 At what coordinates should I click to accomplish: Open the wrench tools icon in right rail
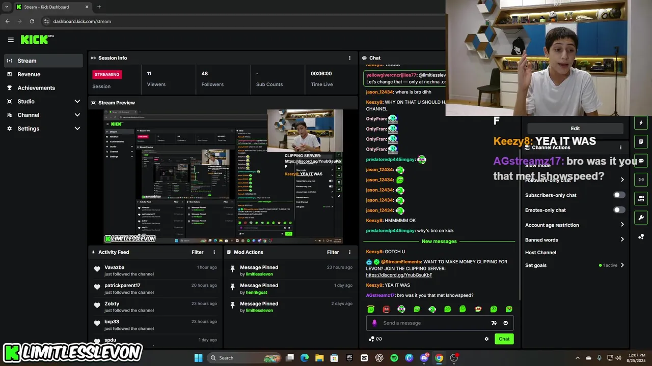coord(641,218)
